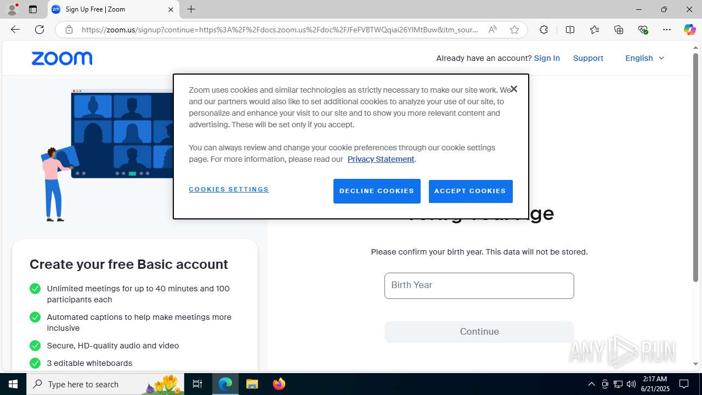Screen dimensions: 702x395
Task: Click the Secure HD-quality checkmark icon
Action: coord(35,346)
